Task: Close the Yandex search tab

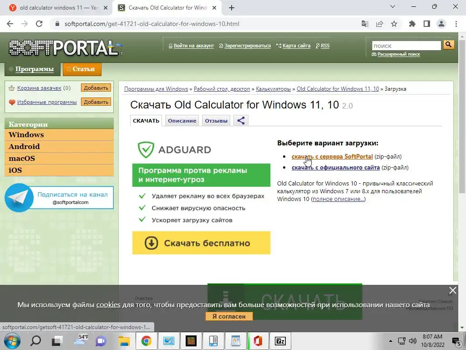Action: tap(106, 8)
